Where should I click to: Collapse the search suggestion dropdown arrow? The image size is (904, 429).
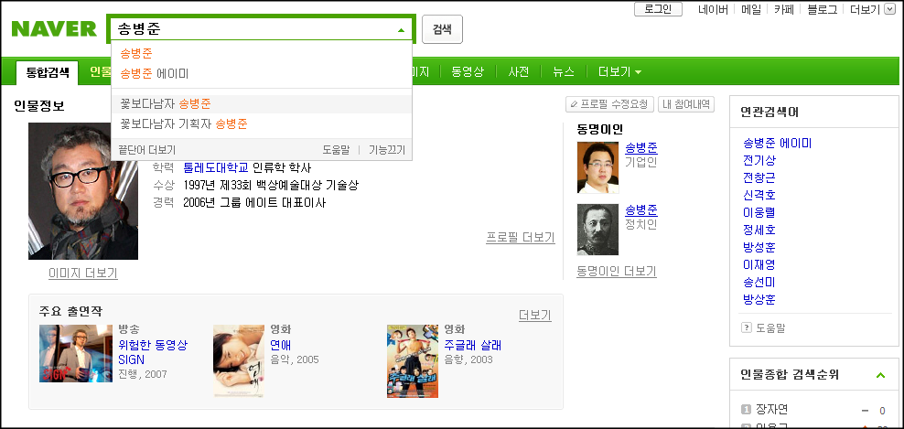(402, 29)
